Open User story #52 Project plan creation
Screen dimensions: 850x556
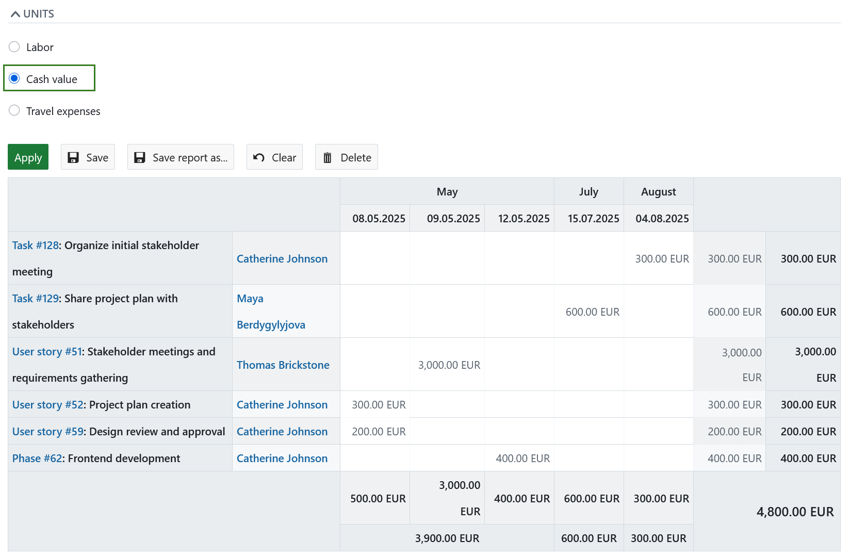coord(47,404)
